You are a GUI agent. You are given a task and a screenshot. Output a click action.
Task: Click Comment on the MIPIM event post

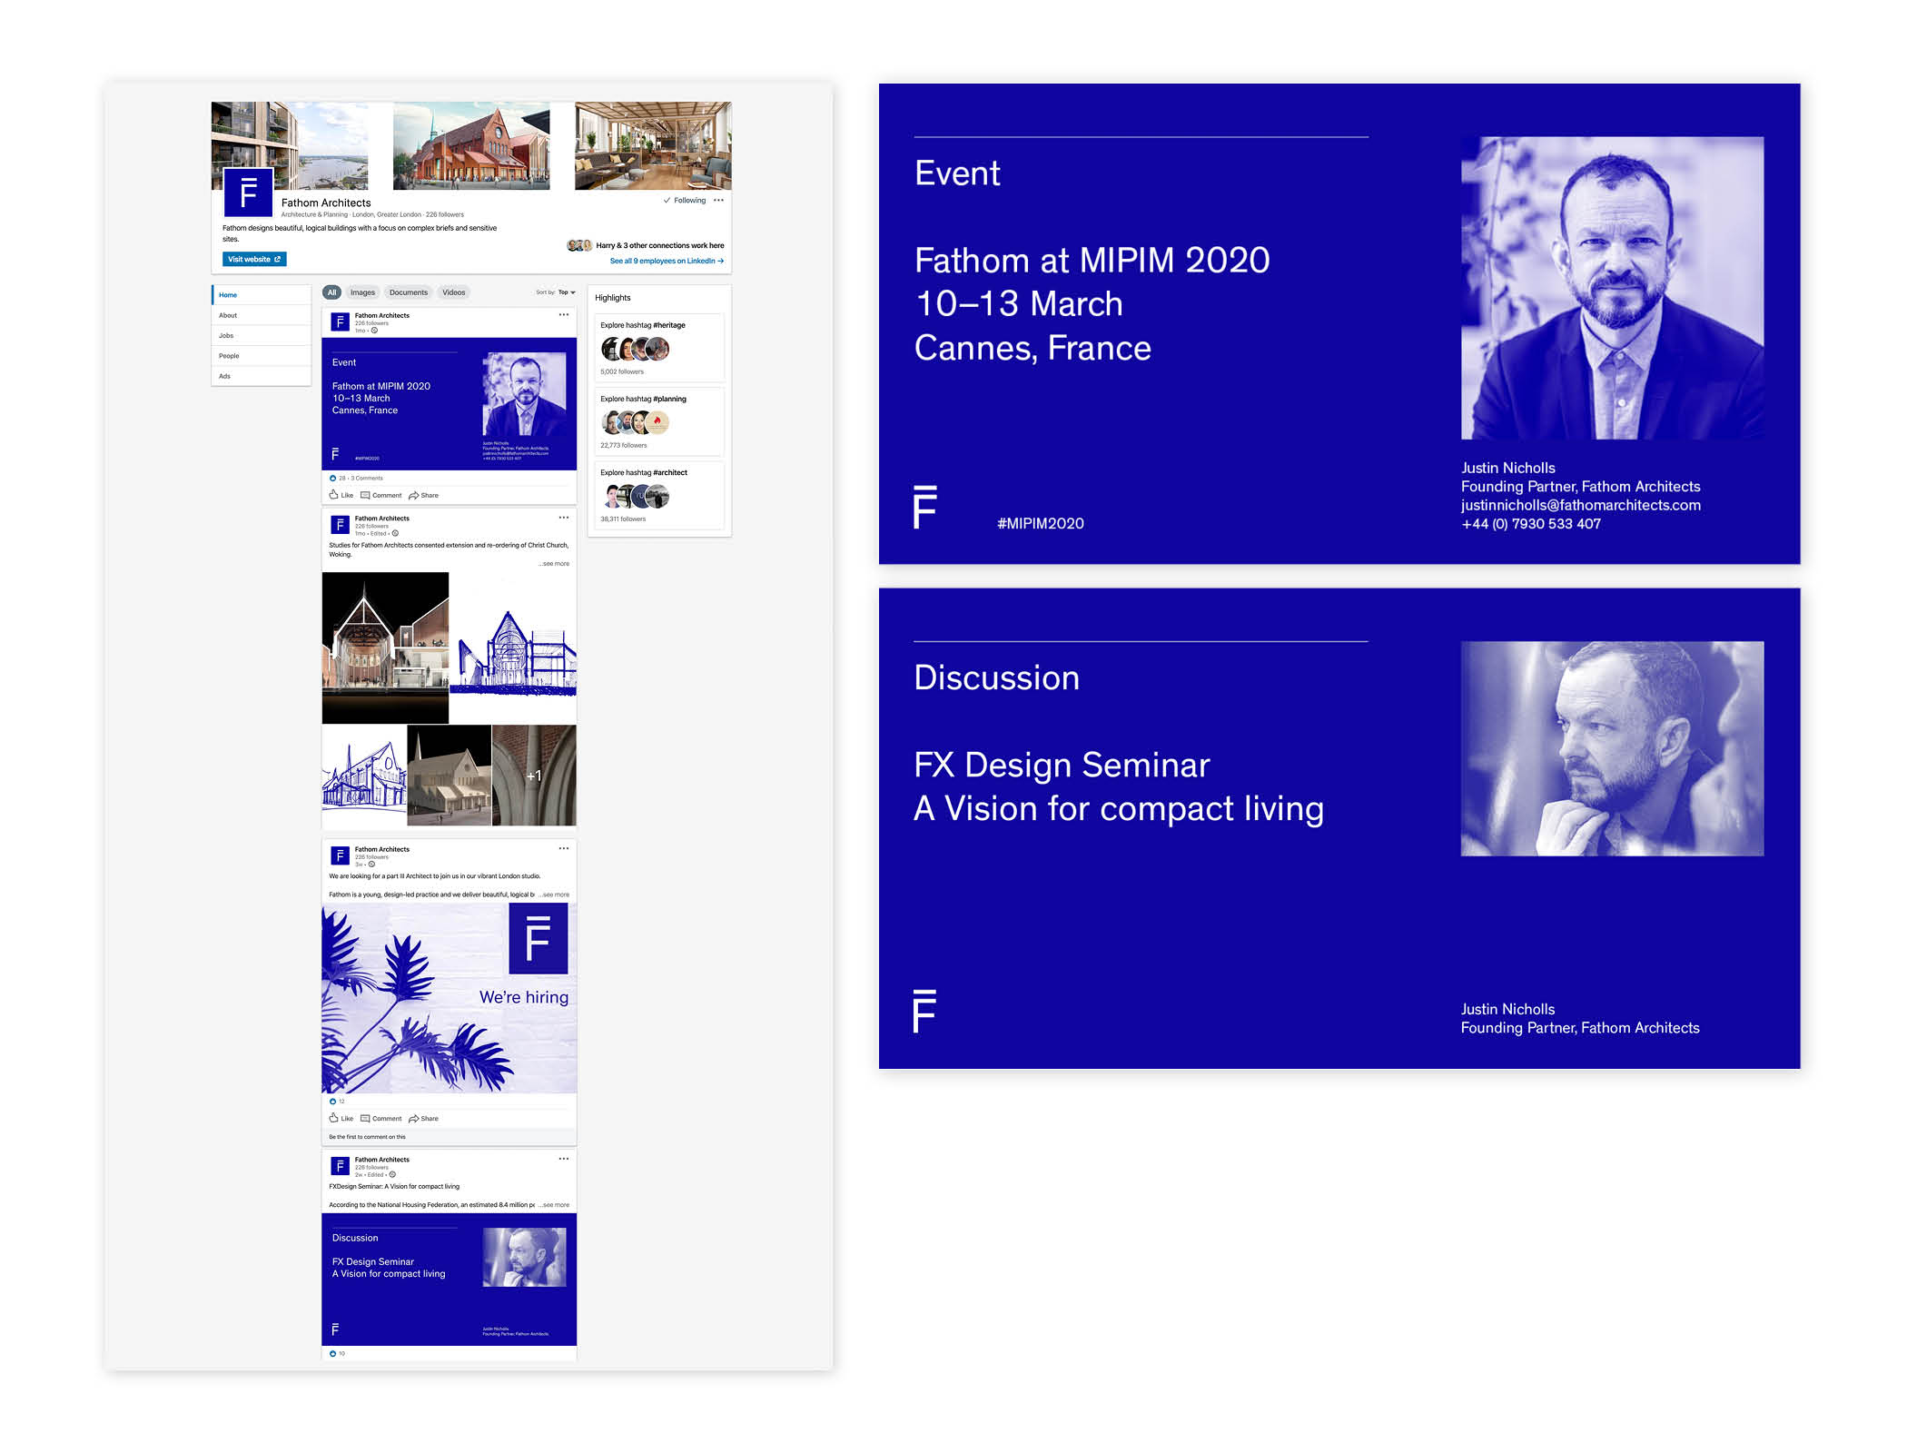pos(381,495)
